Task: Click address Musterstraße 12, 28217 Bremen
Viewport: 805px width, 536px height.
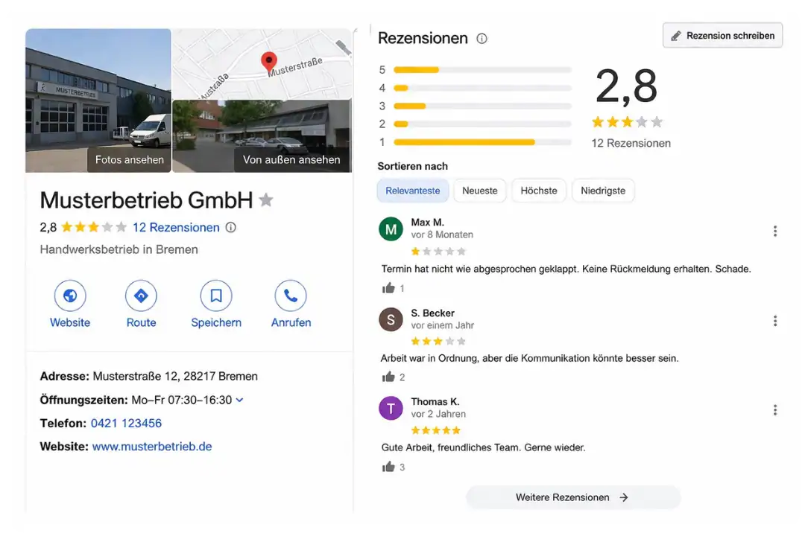Action: (175, 376)
